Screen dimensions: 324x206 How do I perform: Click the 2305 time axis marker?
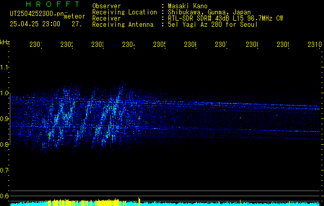159,45
